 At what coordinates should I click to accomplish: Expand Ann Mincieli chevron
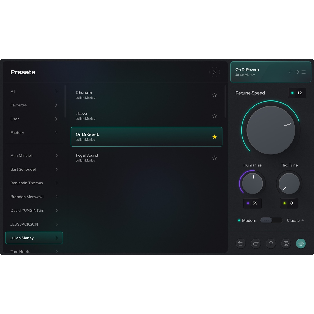(x=56, y=155)
